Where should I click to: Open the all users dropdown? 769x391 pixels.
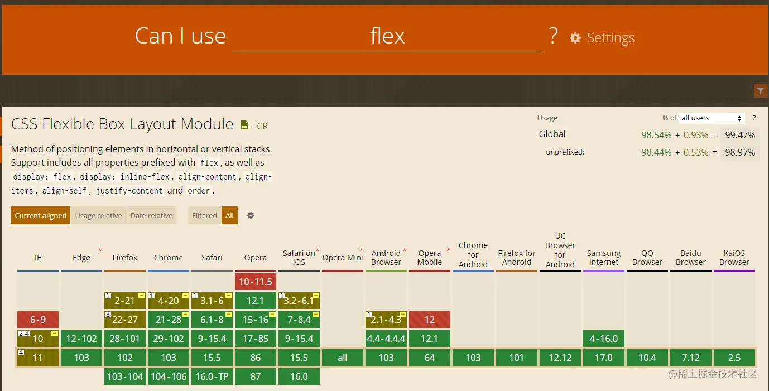coord(712,118)
